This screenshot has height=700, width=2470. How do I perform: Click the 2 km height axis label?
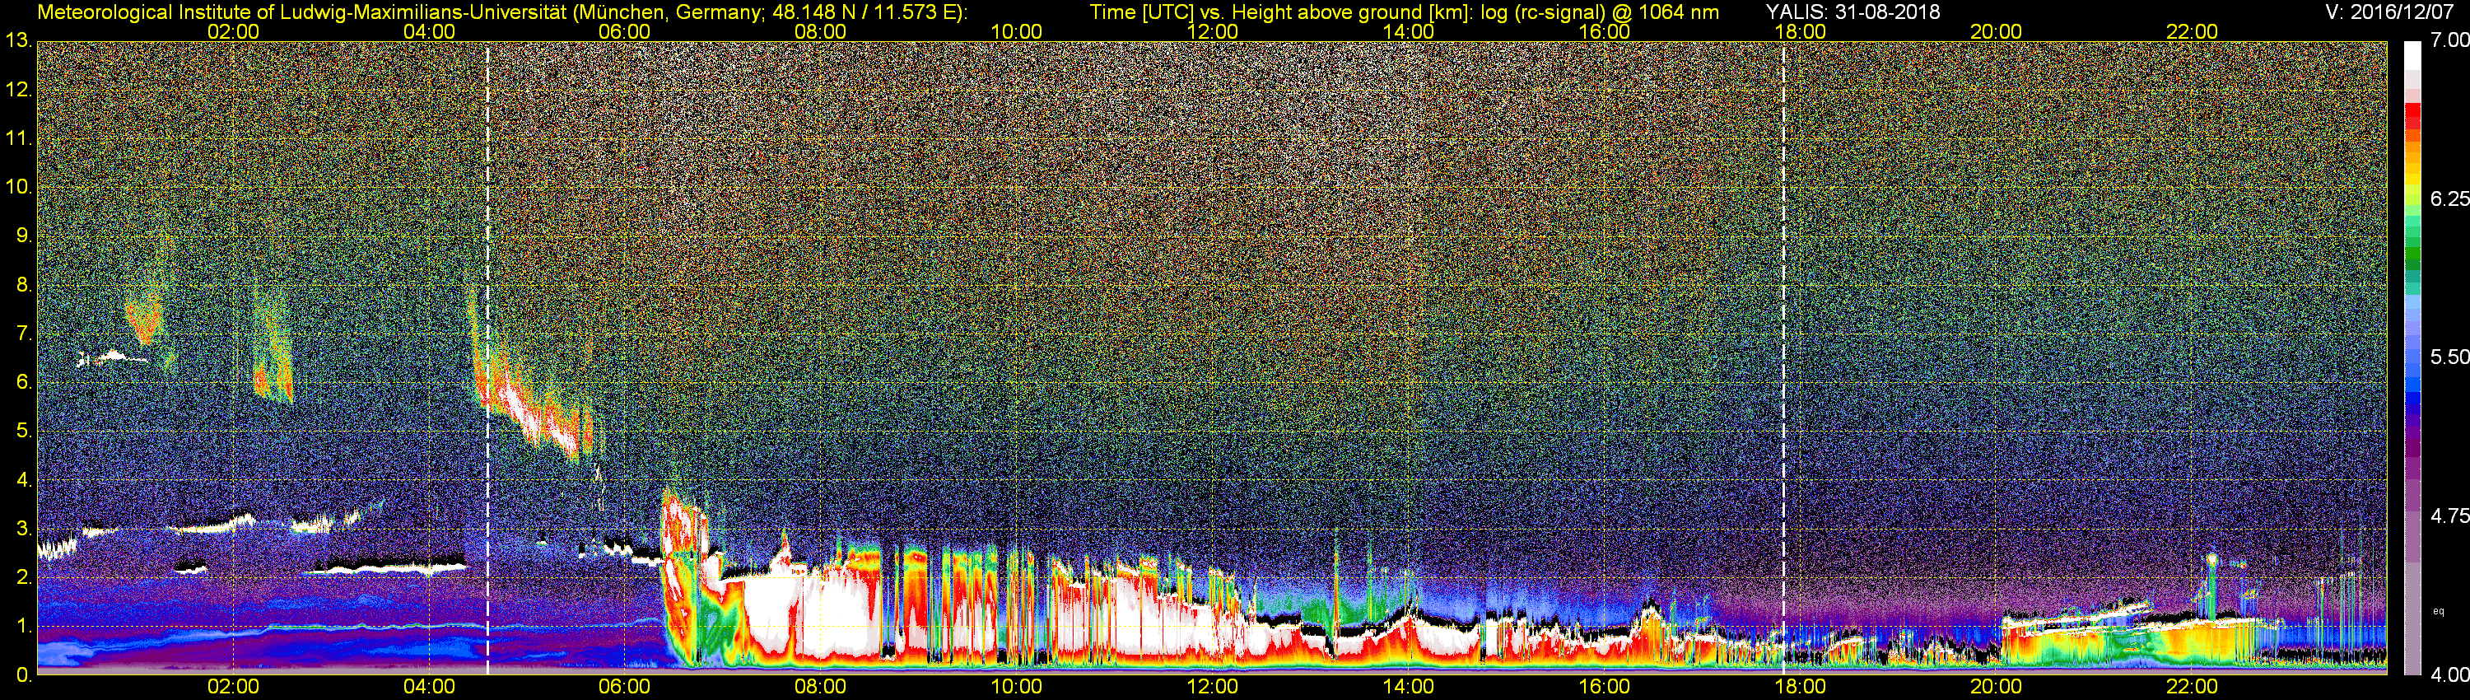tap(23, 577)
